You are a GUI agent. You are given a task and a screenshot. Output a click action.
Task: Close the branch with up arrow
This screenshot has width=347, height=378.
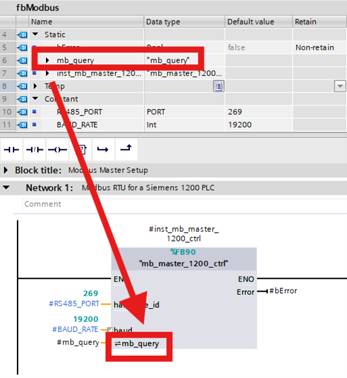[126, 149]
